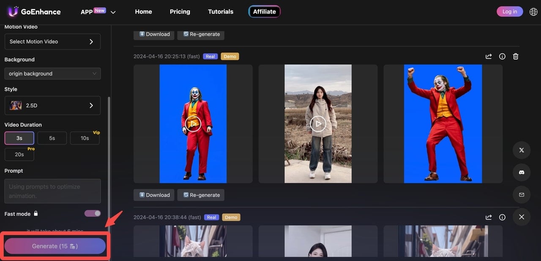Image resolution: width=541 pixels, height=261 pixels.
Task: Select 3s video duration
Action: pyautogui.click(x=19, y=138)
